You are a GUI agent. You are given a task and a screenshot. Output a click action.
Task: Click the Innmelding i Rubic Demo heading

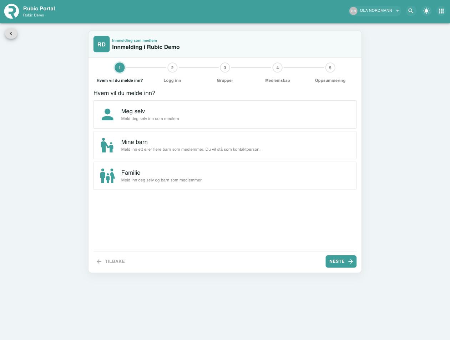(x=146, y=47)
